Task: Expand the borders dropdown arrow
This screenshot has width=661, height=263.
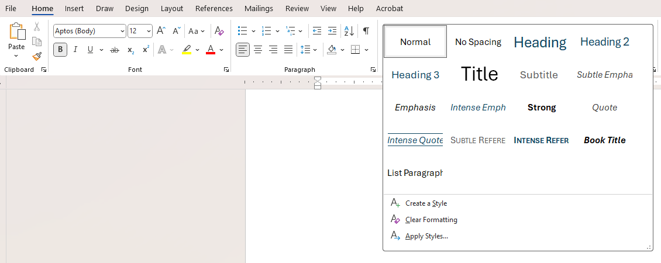Action: (x=366, y=50)
